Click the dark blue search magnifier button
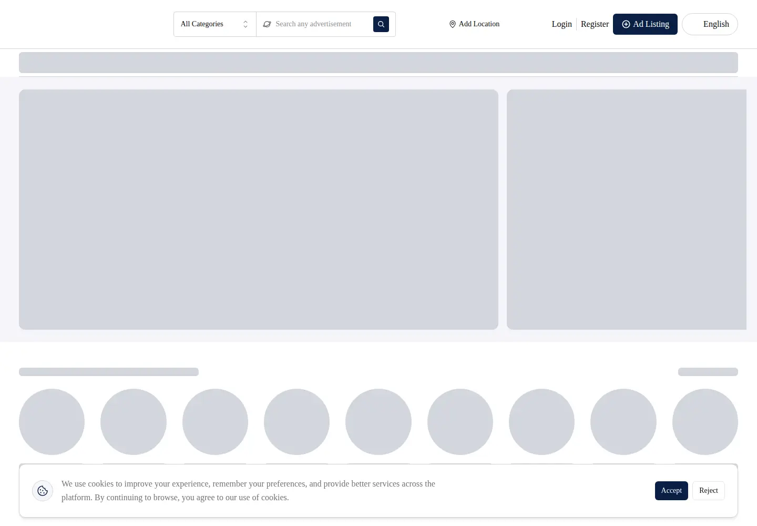Screen dimensions: 757x526 pos(381,24)
